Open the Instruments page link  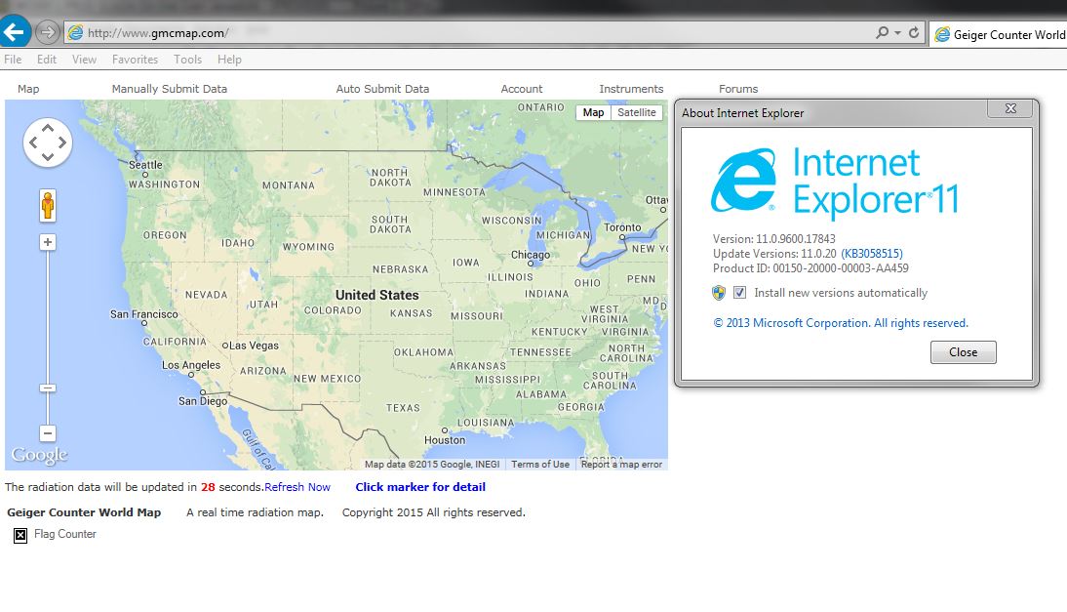[x=631, y=89]
